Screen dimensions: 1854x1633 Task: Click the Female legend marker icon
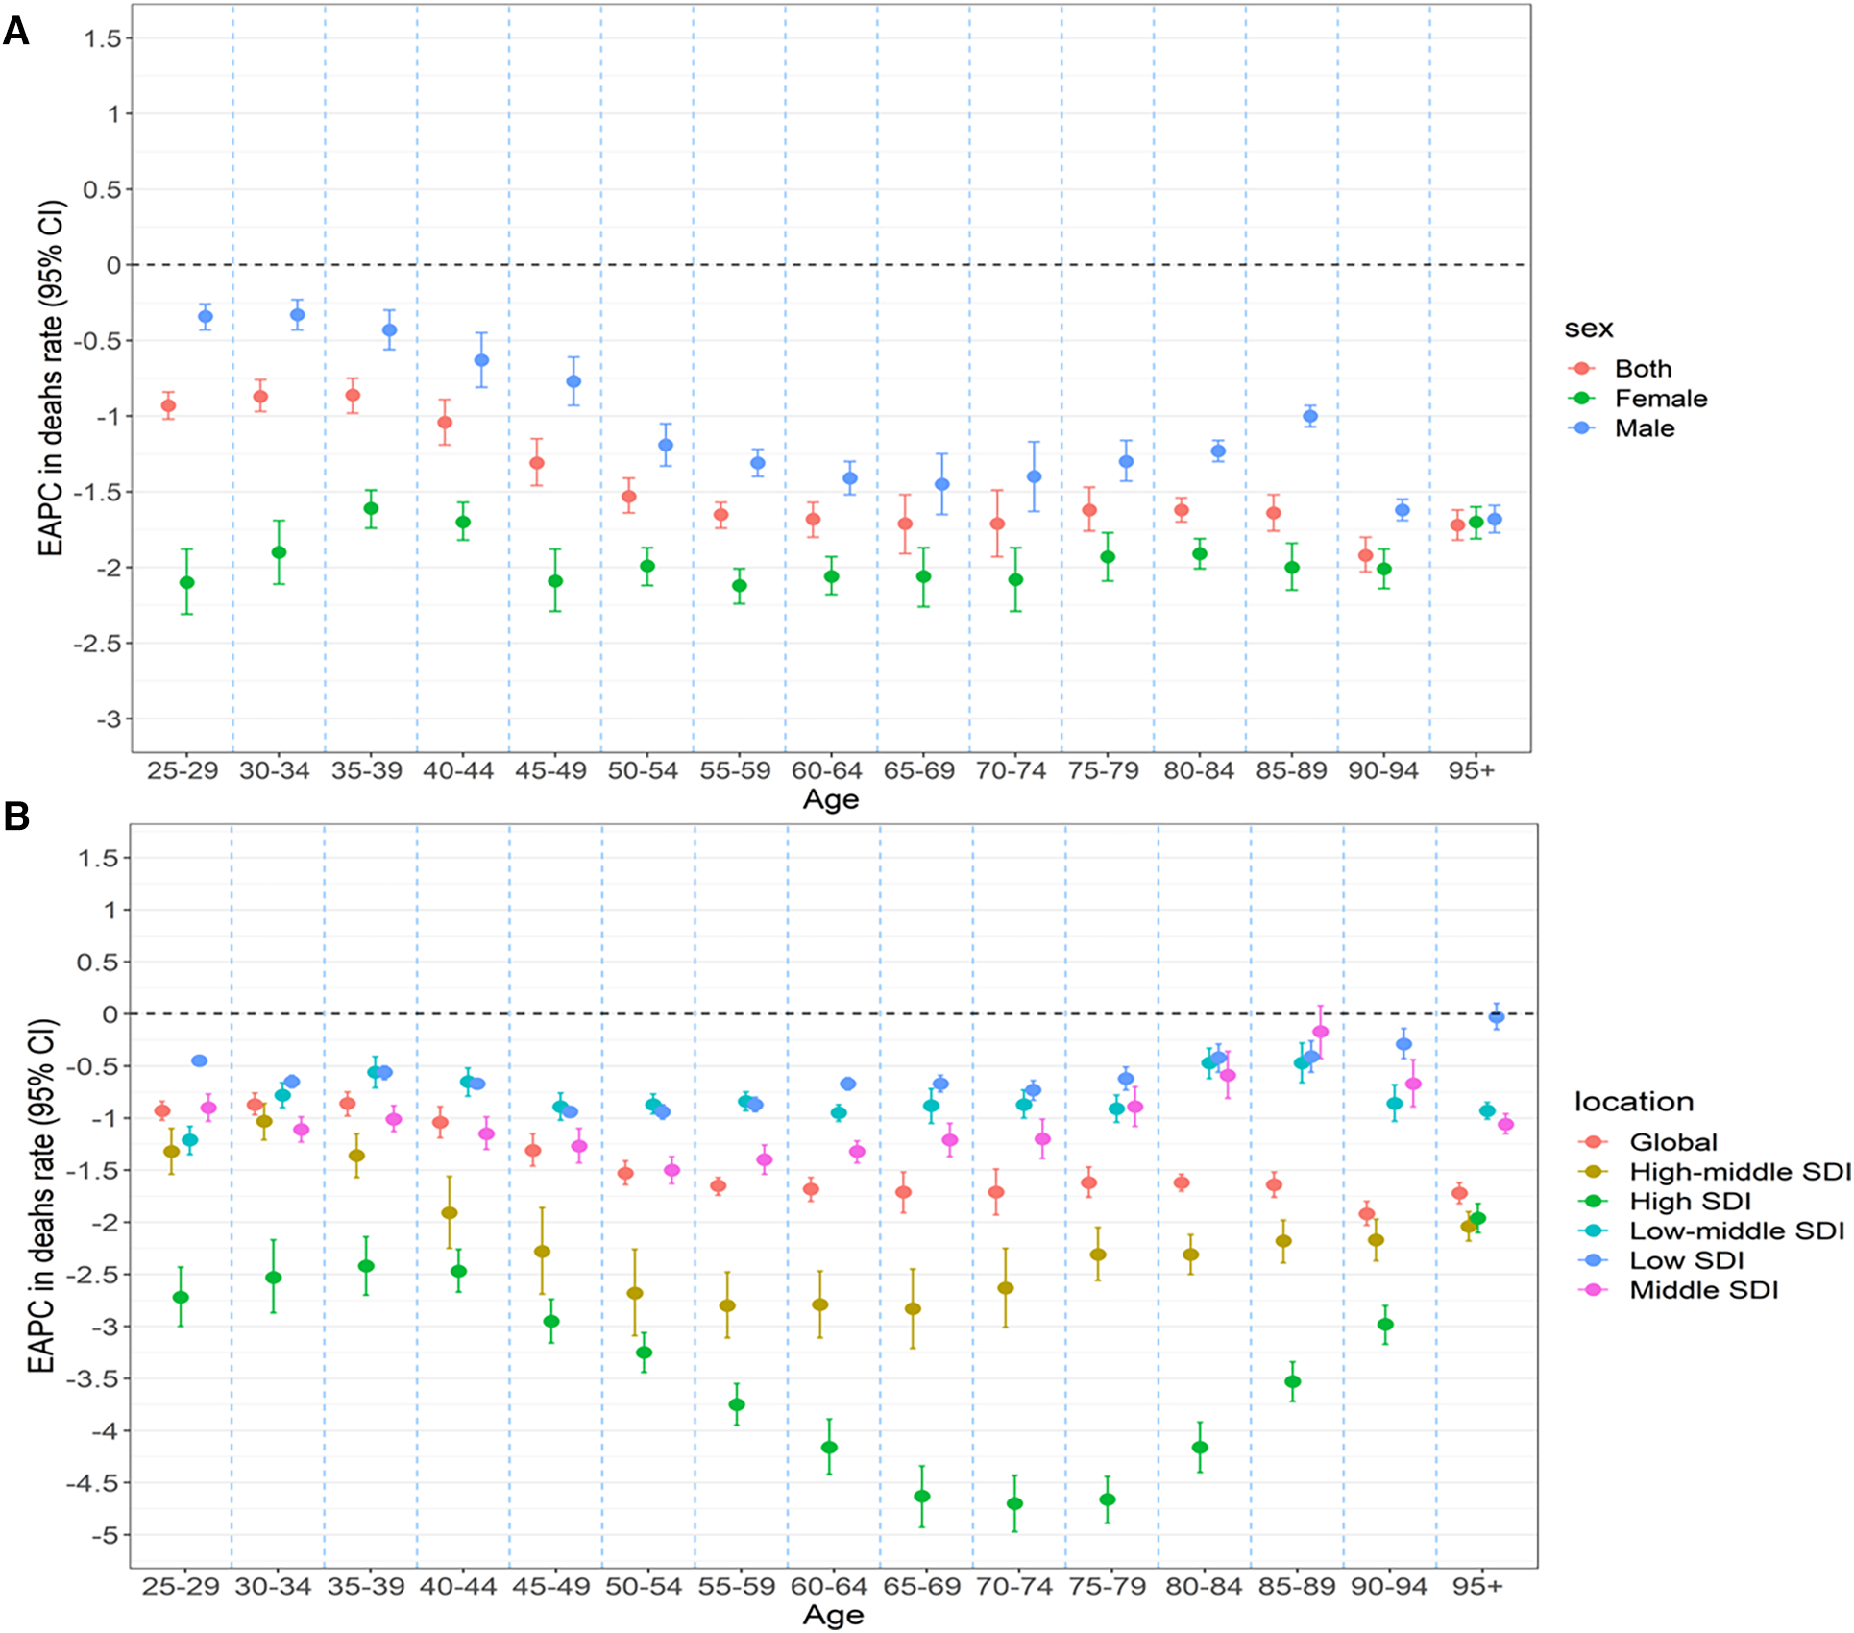pyautogui.click(x=1581, y=399)
